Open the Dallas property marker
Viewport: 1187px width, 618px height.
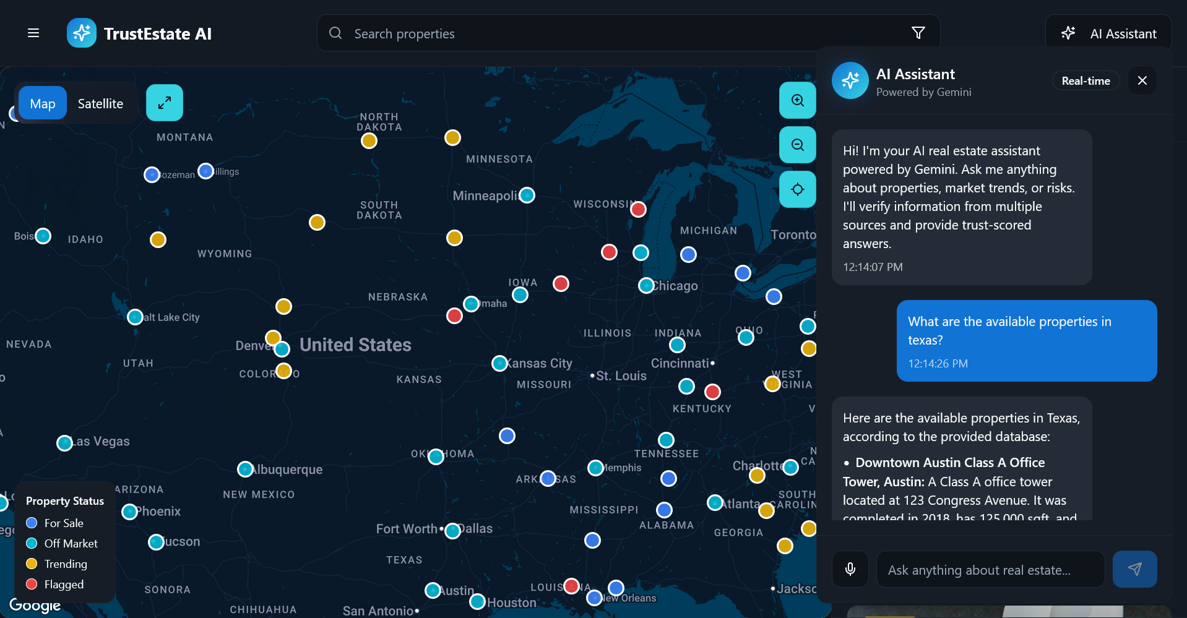(452, 531)
